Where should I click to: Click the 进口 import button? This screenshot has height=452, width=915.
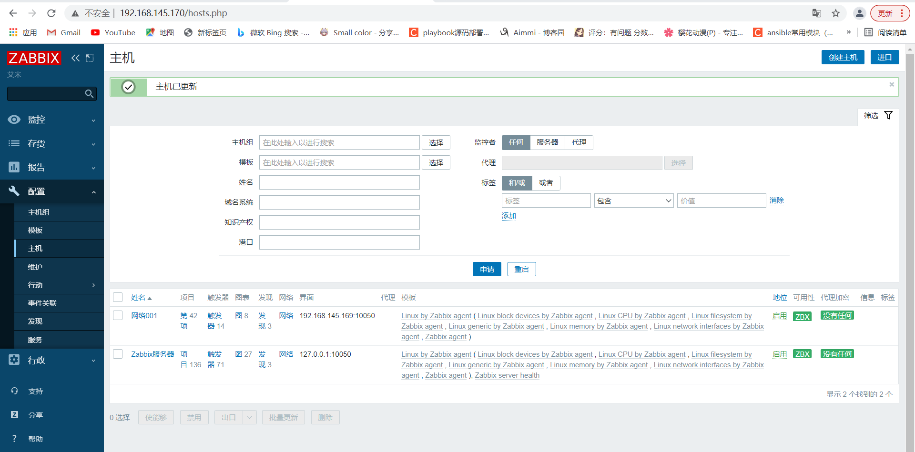[x=884, y=57]
